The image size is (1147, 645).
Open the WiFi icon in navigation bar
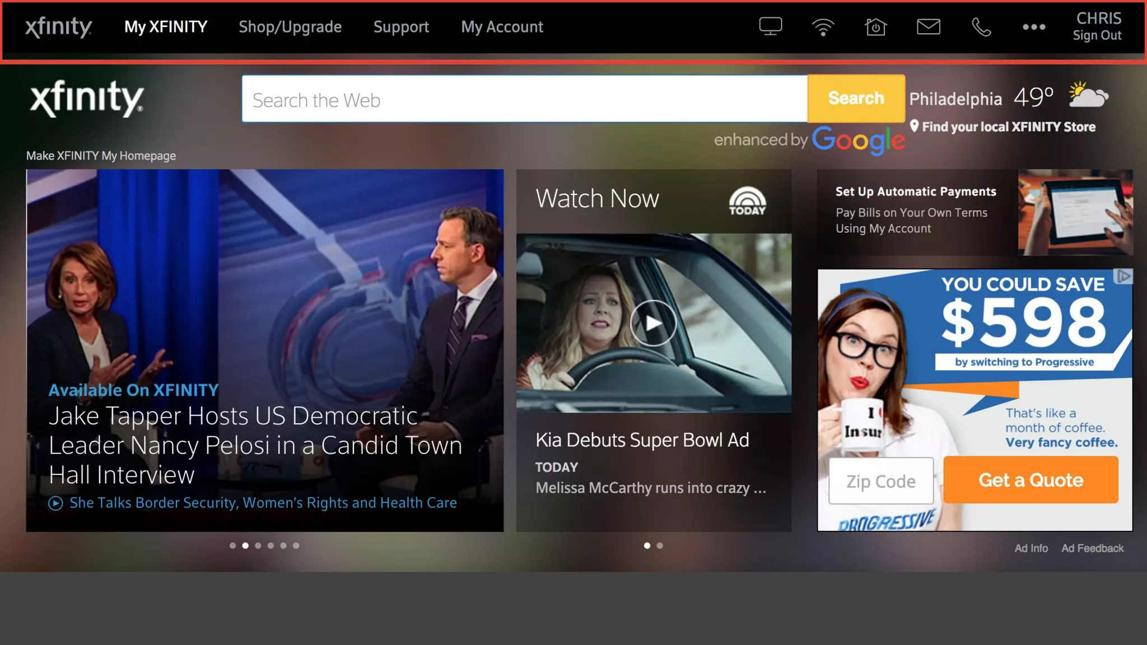[x=823, y=26]
